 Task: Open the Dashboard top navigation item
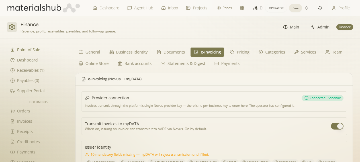[x=106, y=8]
